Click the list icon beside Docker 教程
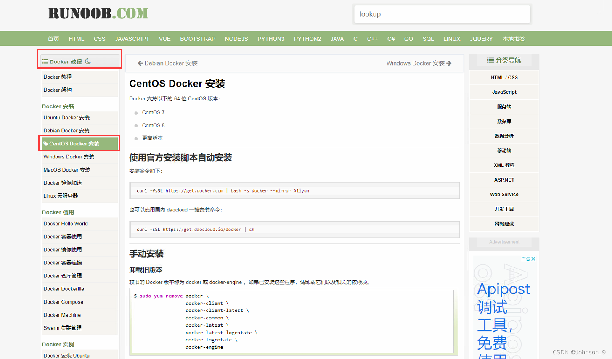Viewport: 612px width, 359px height. 45,61
